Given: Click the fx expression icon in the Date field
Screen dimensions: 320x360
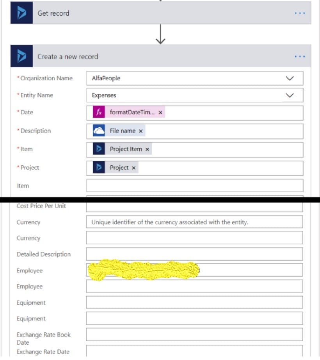Looking at the screenshot, I should click(x=98, y=112).
